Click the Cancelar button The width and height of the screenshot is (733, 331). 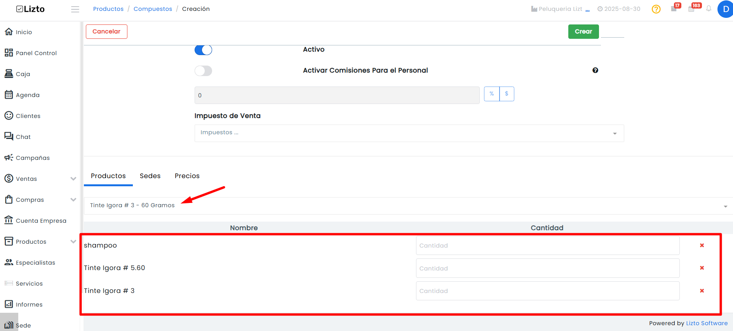[106, 31]
